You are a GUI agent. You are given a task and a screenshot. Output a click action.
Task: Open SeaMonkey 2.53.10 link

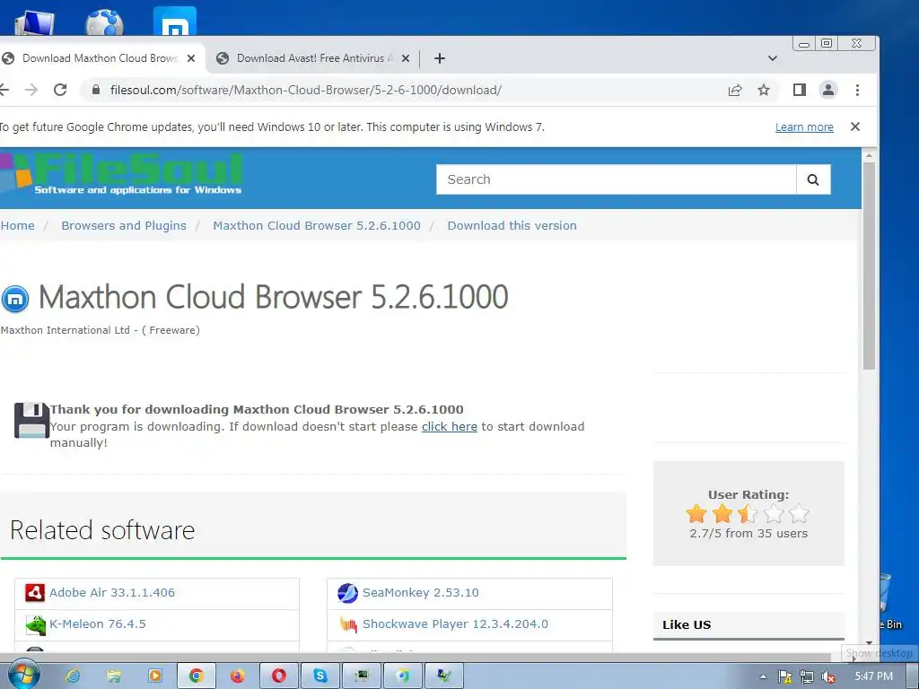[420, 592]
